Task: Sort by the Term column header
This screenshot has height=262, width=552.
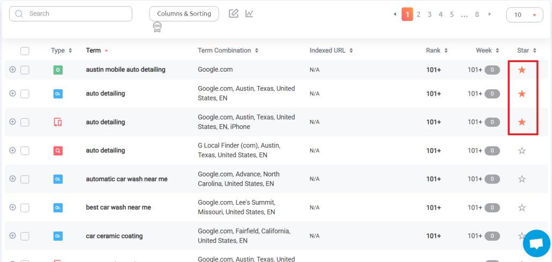Action: [x=97, y=51]
